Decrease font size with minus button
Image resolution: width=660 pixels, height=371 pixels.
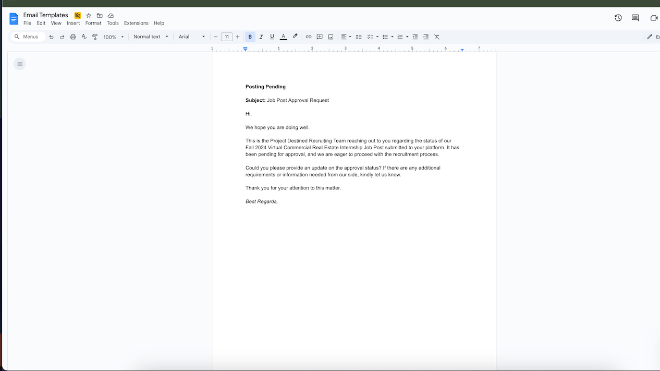[x=215, y=37]
